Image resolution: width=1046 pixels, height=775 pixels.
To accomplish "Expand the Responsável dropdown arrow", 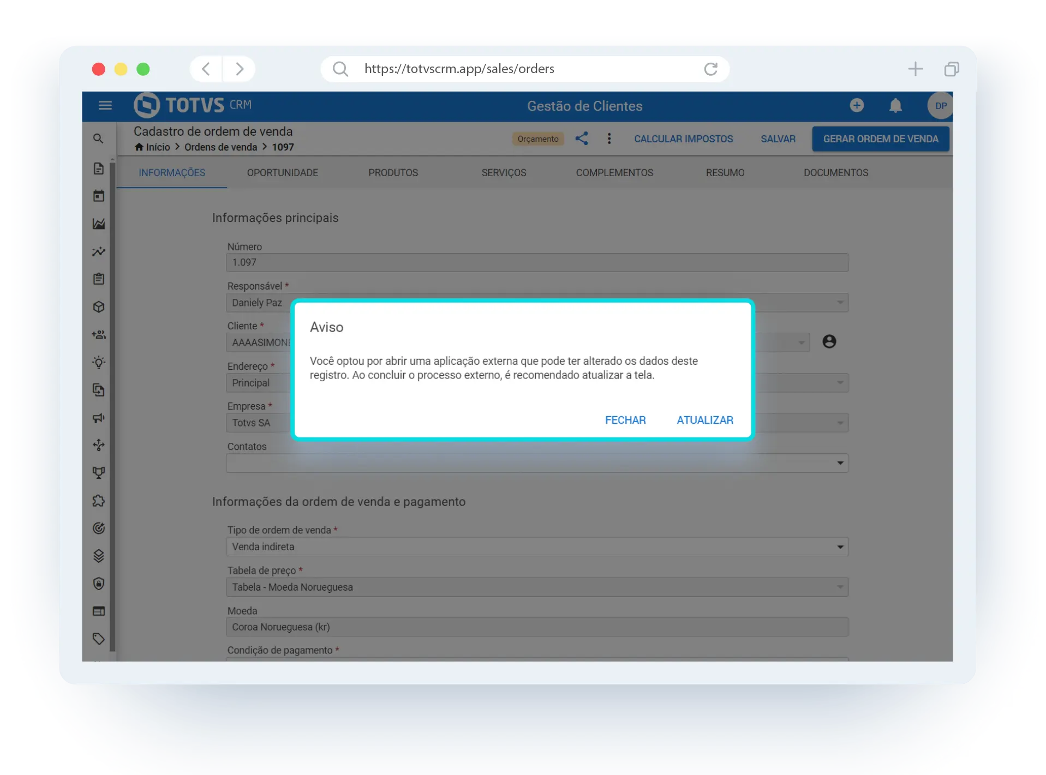I will pyautogui.click(x=840, y=302).
